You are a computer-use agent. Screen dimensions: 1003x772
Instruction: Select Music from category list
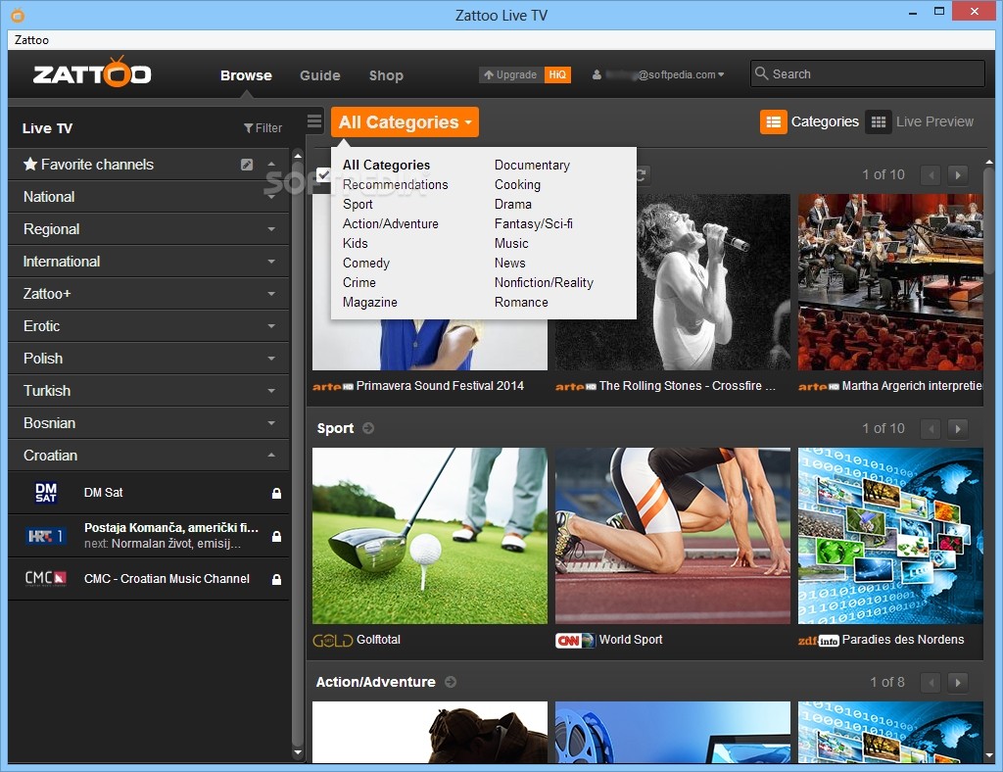click(511, 243)
